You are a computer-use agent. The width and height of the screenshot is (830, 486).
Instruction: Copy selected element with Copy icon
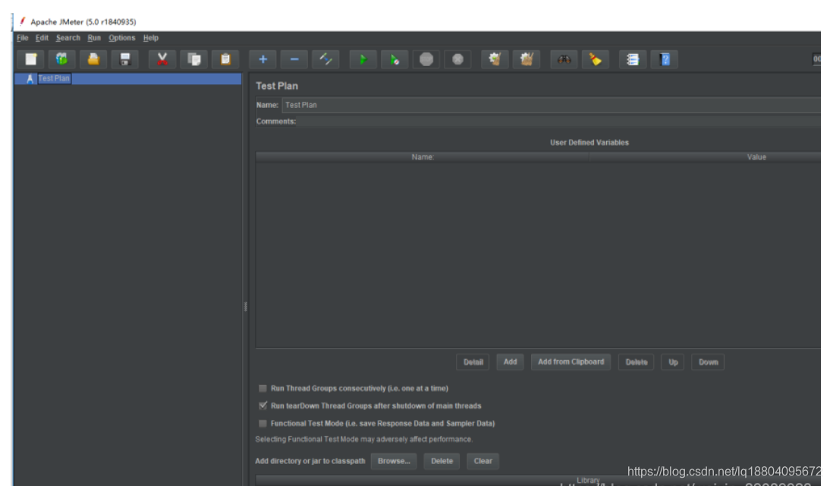(x=193, y=59)
